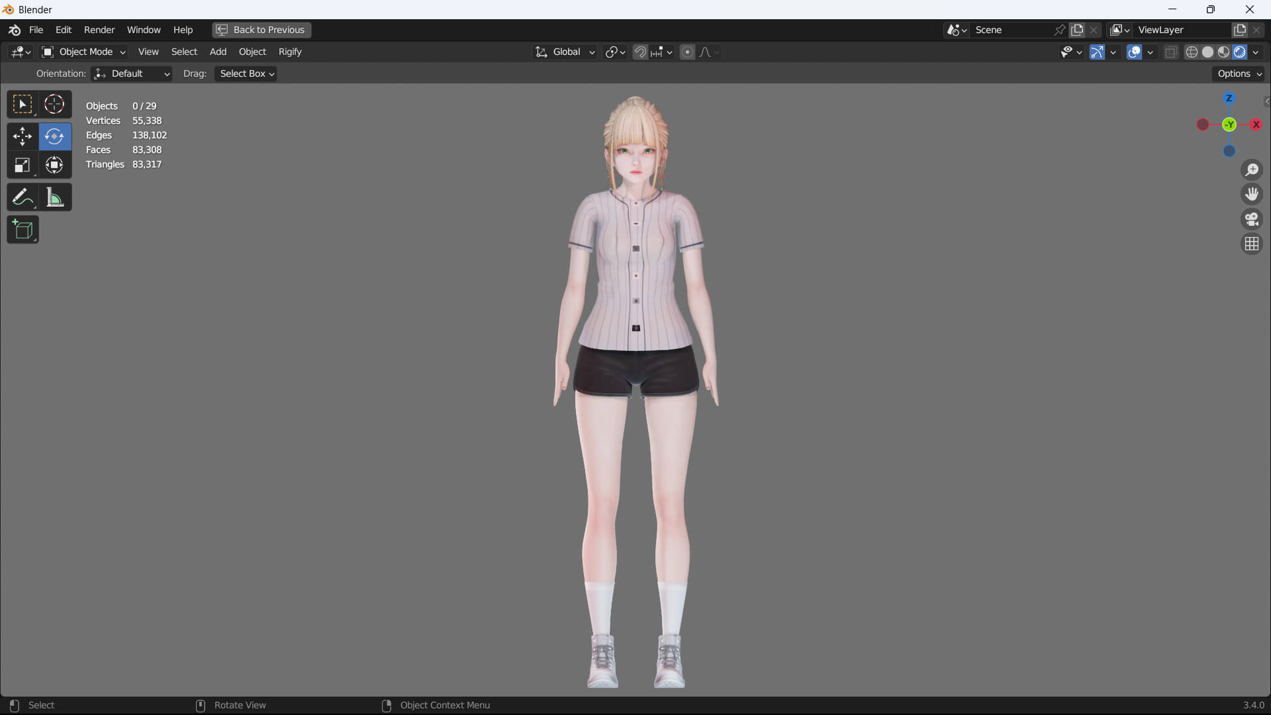Click the Zoom view gizmo button

pyautogui.click(x=1251, y=170)
